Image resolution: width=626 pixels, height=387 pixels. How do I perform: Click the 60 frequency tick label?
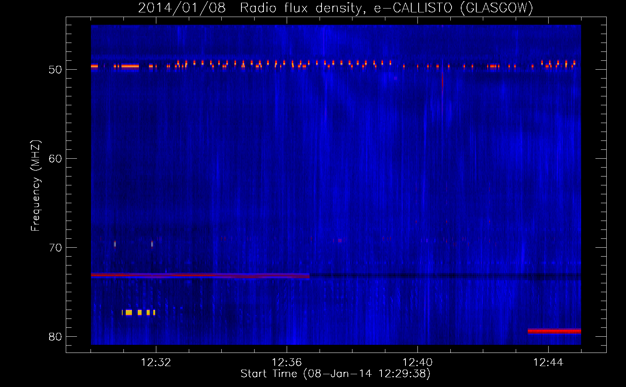(55, 159)
